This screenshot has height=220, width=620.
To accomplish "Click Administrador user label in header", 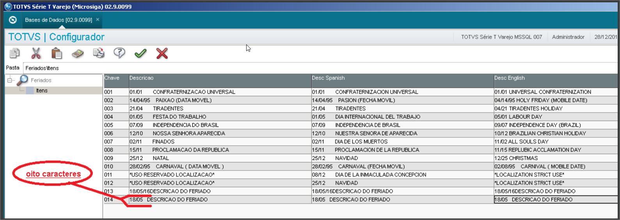I will pos(568,37).
